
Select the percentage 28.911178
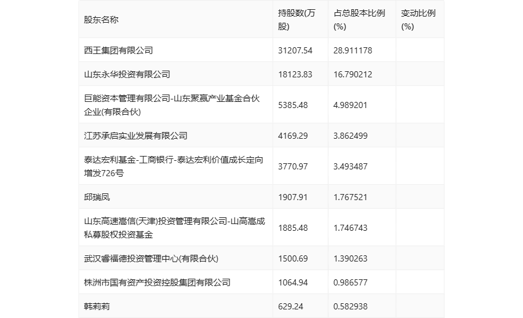tap(353, 50)
